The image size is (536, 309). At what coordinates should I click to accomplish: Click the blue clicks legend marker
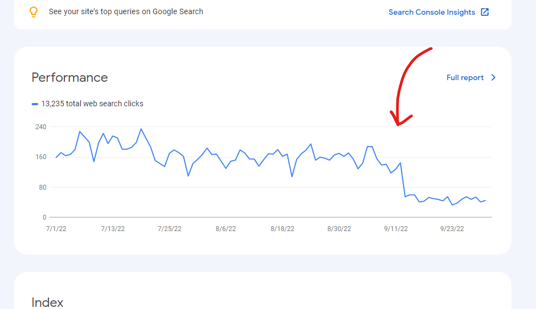tap(35, 104)
